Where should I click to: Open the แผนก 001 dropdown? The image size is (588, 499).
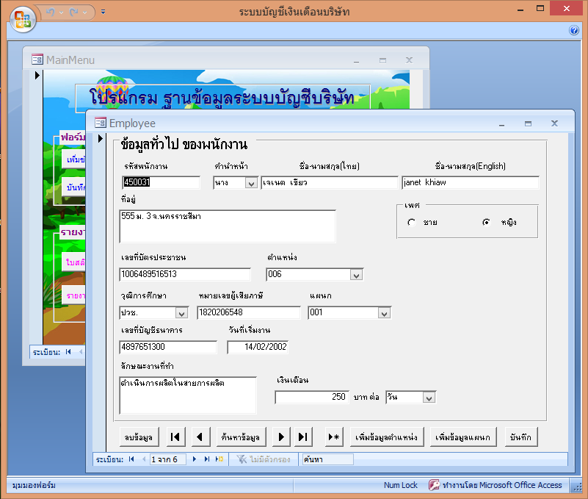pyautogui.click(x=384, y=313)
